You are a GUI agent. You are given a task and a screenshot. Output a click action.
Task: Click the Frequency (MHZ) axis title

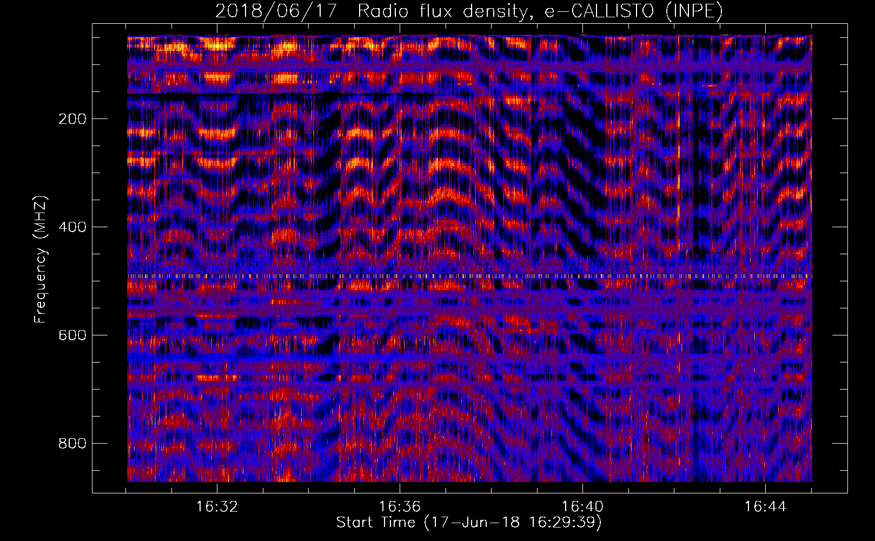pyautogui.click(x=41, y=260)
